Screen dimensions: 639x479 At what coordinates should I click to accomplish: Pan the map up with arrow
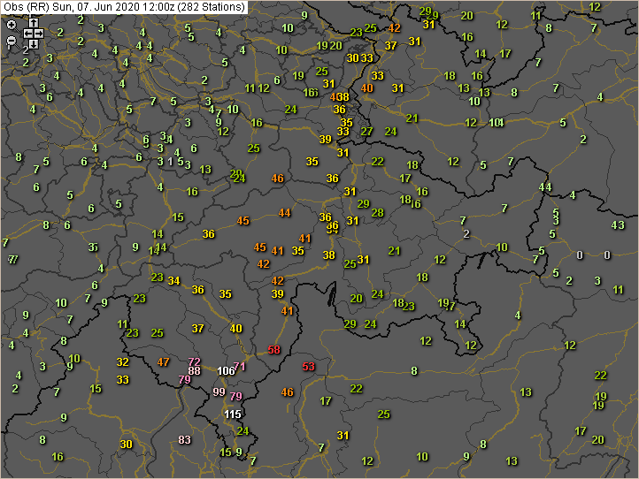[x=34, y=23]
